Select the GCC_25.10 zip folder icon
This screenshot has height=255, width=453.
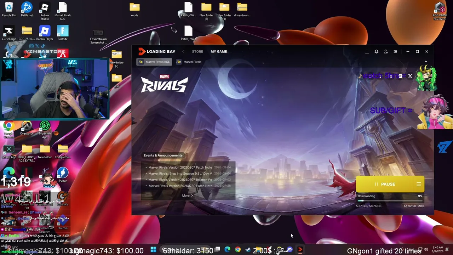point(27,33)
